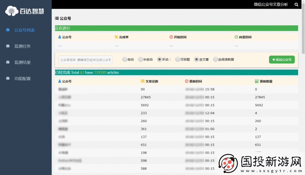Click article total cell 361
The height and width of the screenshot is (175, 305).
pos(144,129)
